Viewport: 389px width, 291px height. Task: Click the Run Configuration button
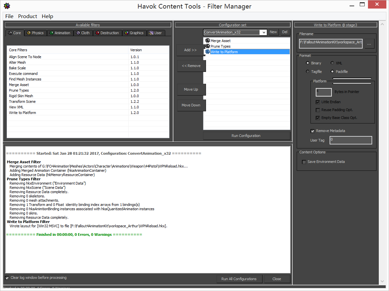[x=246, y=136]
